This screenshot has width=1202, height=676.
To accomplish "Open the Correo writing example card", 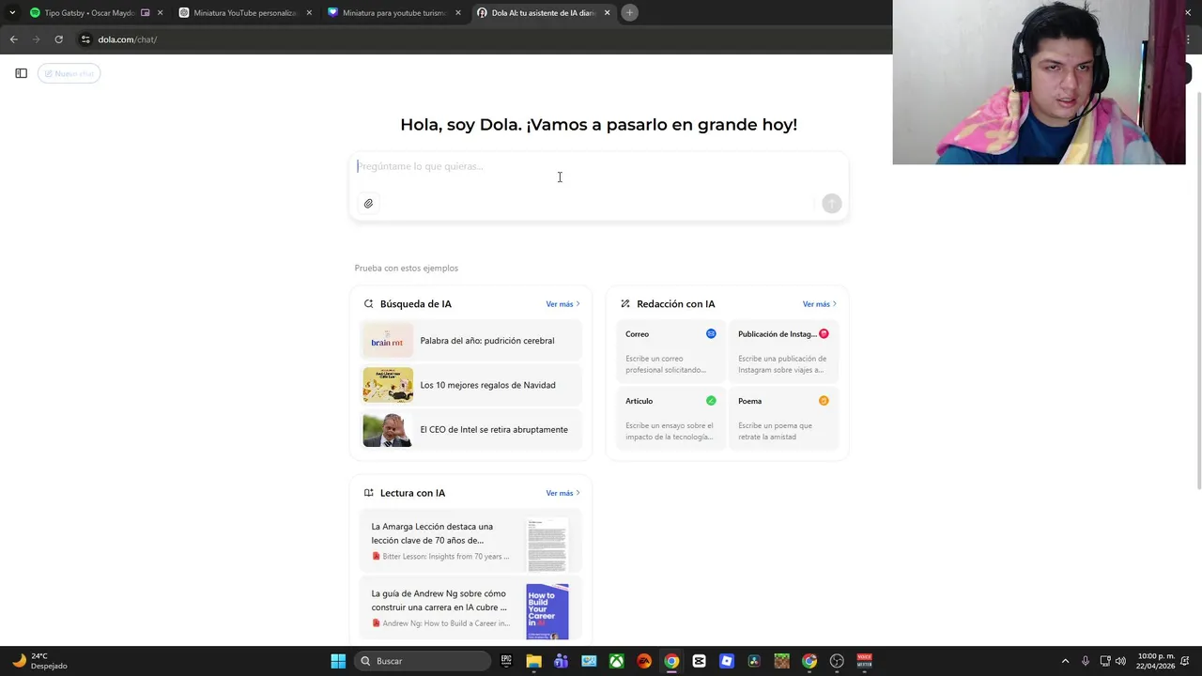I will (670, 350).
